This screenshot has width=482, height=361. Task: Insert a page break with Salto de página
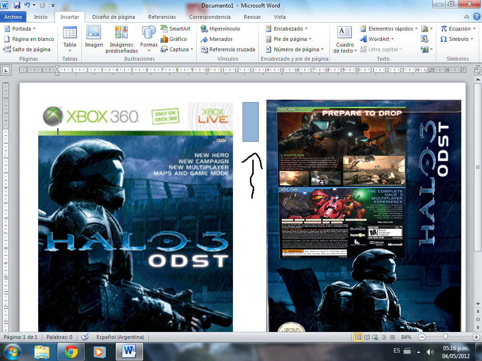pyautogui.click(x=27, y=49)
